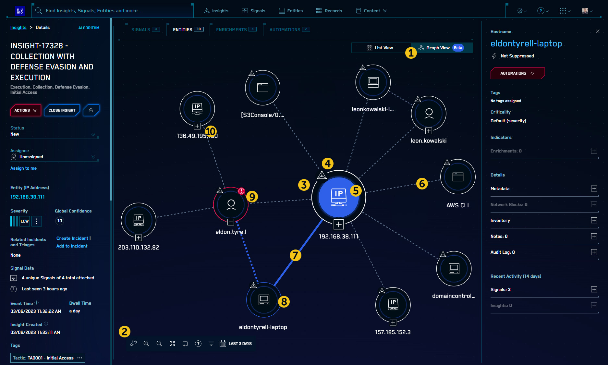The height and width of the screenshot is (365, 608).
Task: Click the graph help question mark icon
Action: (x=198, y=343)
